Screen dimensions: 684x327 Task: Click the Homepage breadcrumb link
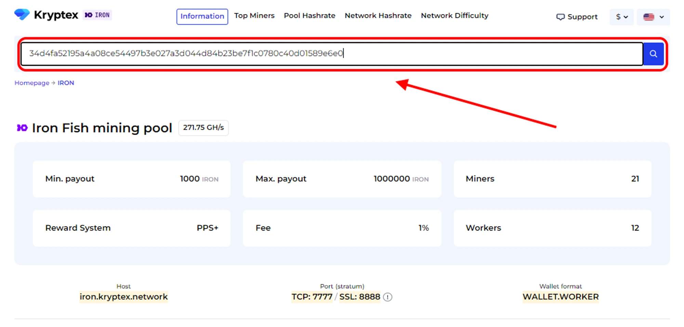click(32, 83)
